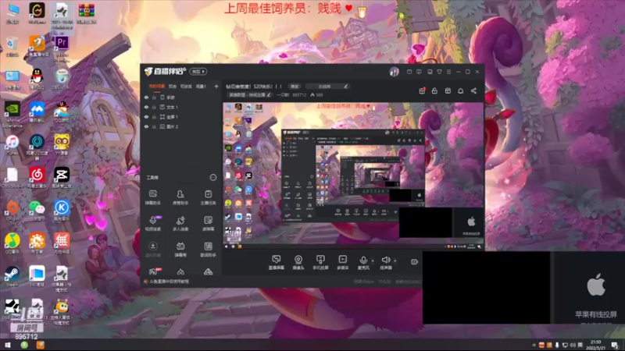Lock the 文本 1 source layer
This screenshot has height=351, width=625.
coord(154,107)
